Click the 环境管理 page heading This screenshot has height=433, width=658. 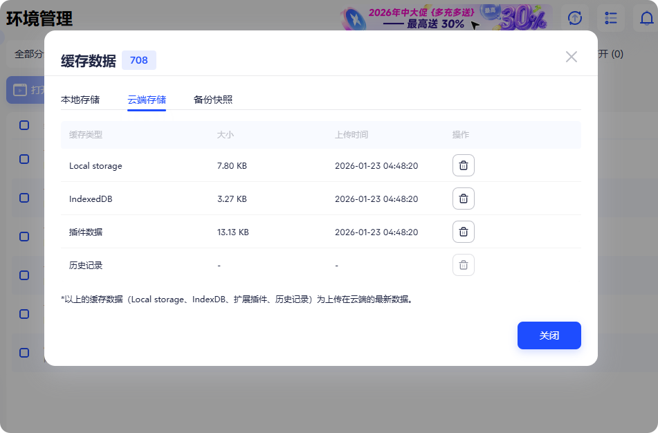pyautogui.click(x=39, y=19)
